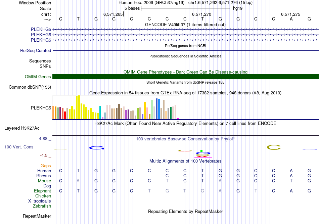Click the OMIM Genes label
This screenshot has width=319, height=224.
tap(38, 77)
